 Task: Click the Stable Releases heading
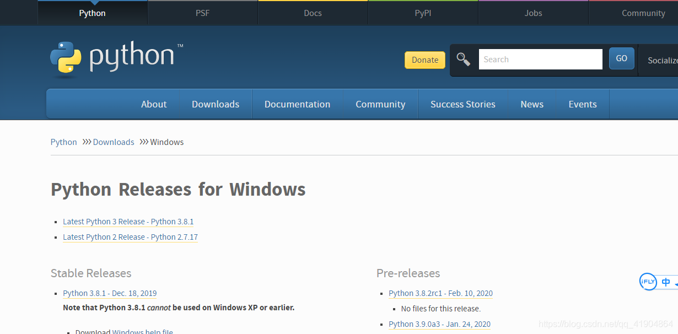click(x=91, y=273)
